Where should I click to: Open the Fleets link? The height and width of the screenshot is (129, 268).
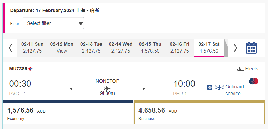252,69
